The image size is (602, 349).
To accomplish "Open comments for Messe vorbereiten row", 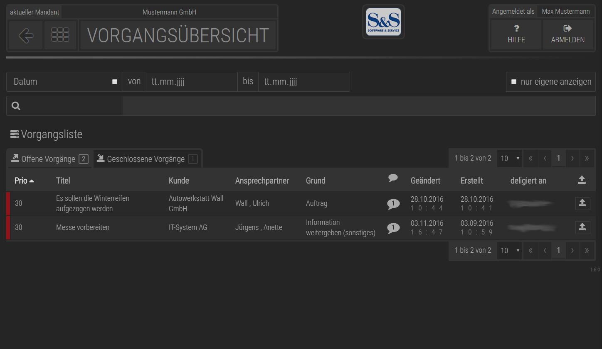I will [x=393, y=228].
